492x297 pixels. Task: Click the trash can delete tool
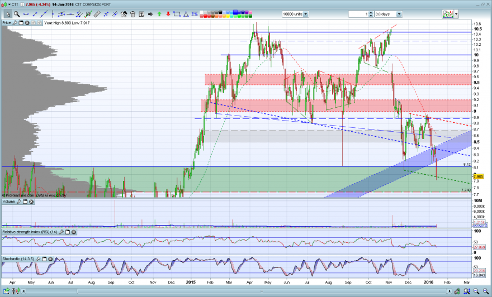point(133,14)
